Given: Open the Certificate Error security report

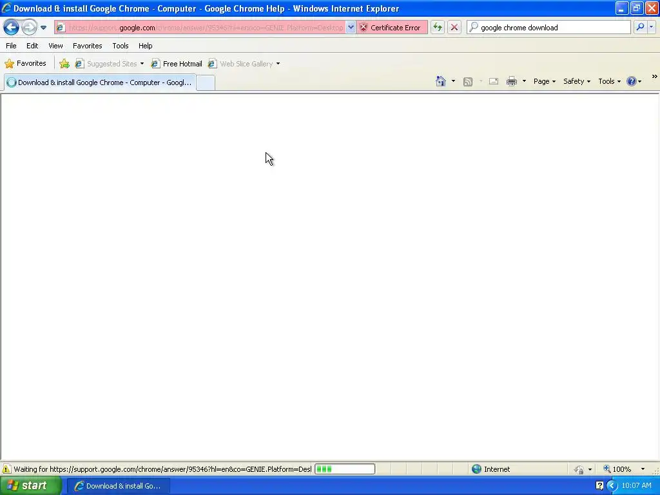Looking at the screenshot, I should 391,28.
